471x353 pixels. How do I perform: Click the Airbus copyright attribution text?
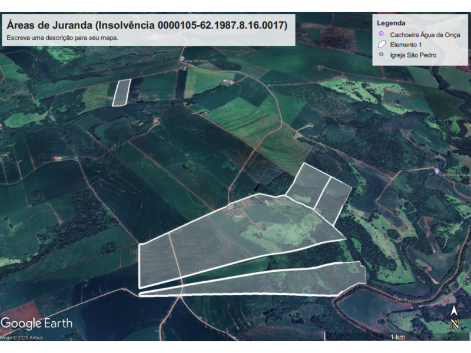tap(22, 338)
